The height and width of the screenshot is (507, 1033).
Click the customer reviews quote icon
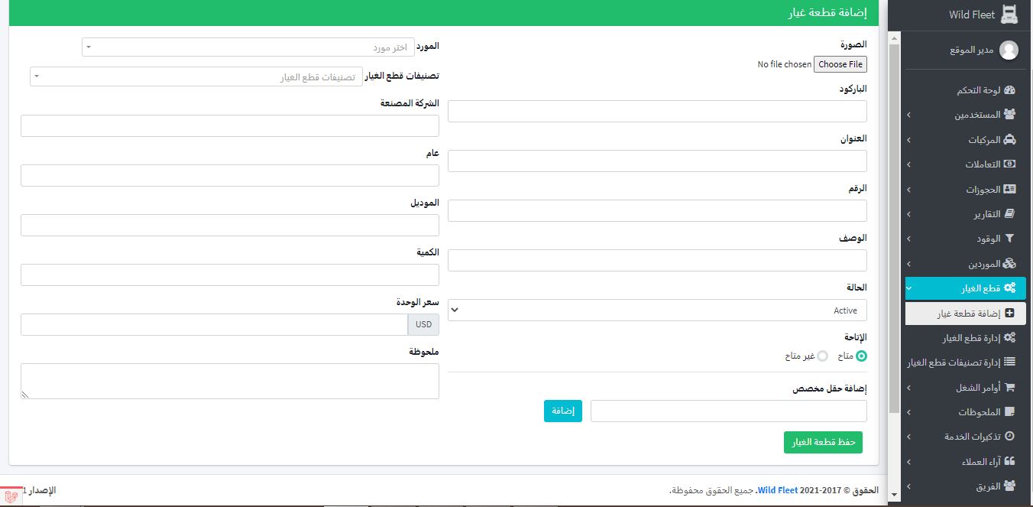click(x=1009, y=461)
